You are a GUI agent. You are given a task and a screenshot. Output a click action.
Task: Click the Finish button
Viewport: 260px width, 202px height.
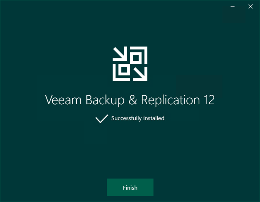(x=130, y=187)
